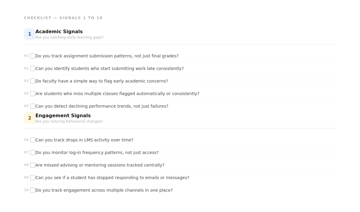
Task: Click question text about declining performance trends
Action: point(102,106)
